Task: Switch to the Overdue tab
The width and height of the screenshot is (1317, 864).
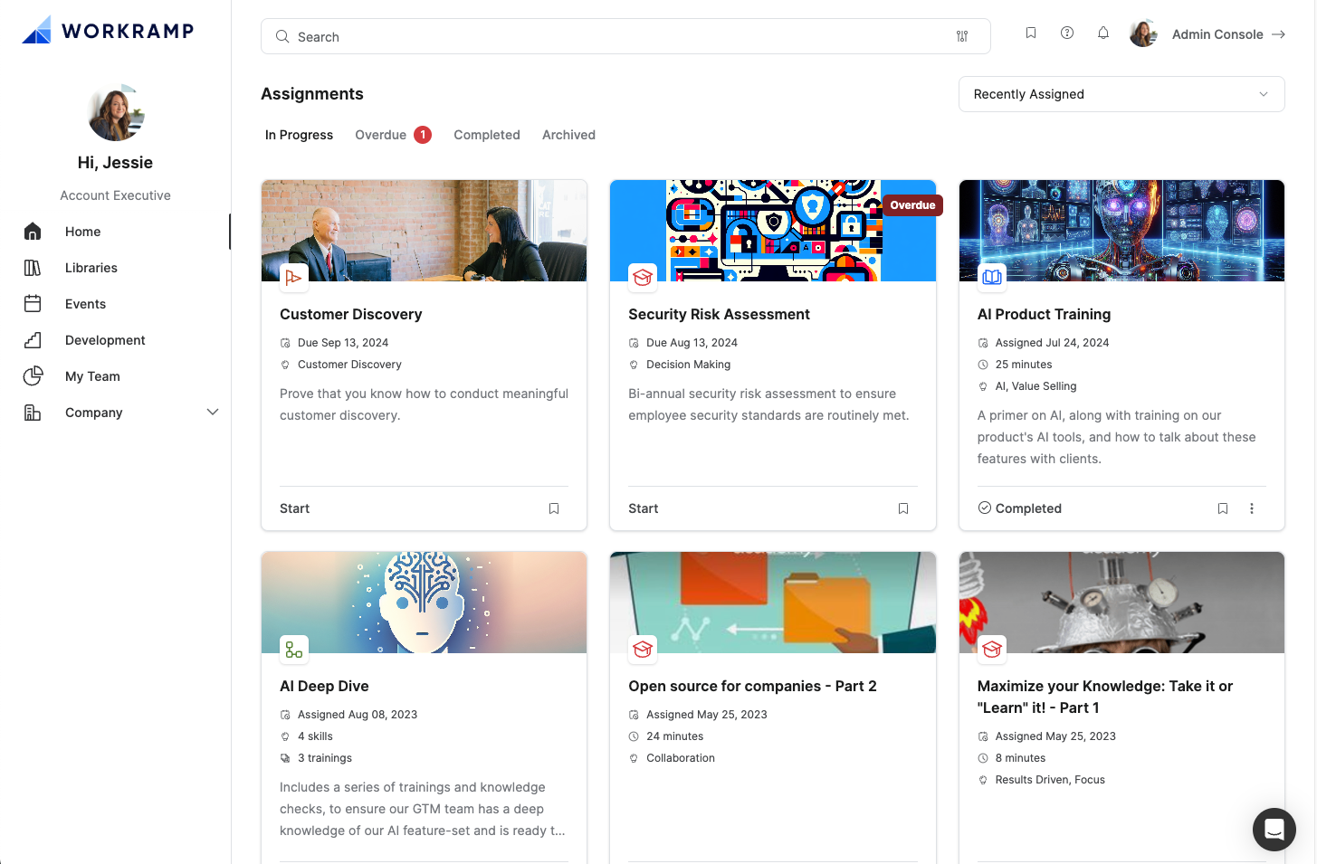Action: click(380, 134)
